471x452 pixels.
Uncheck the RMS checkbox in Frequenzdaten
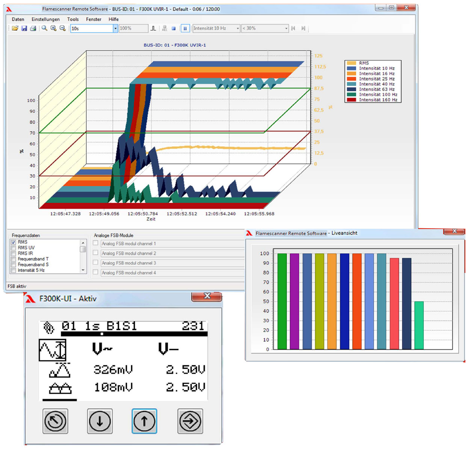point(14,243)
